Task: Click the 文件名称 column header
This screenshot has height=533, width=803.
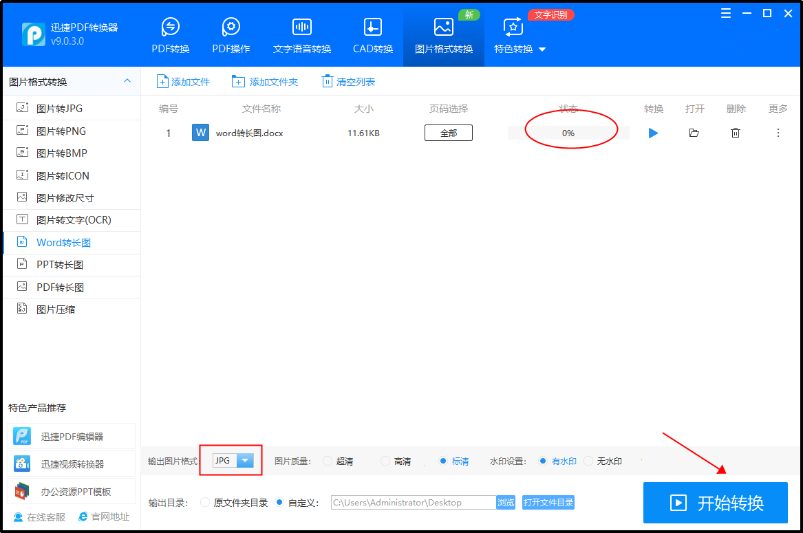Action: click(x=261, y=109)
